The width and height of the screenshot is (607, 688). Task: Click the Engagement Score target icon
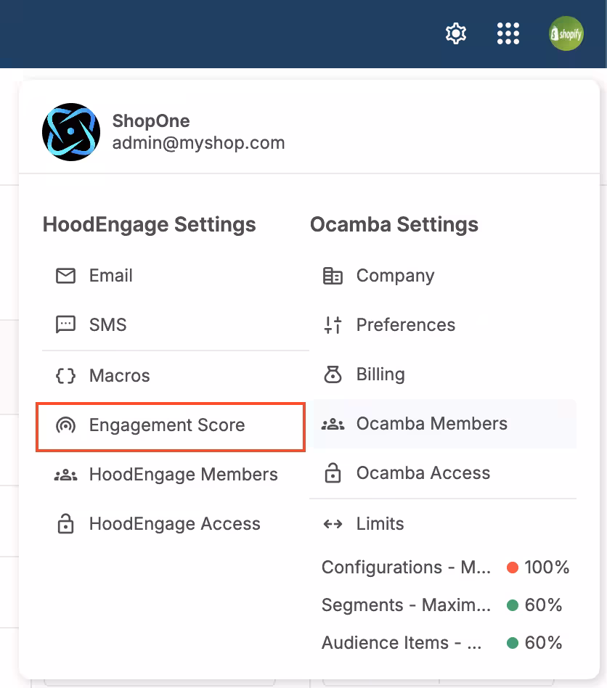66,425
